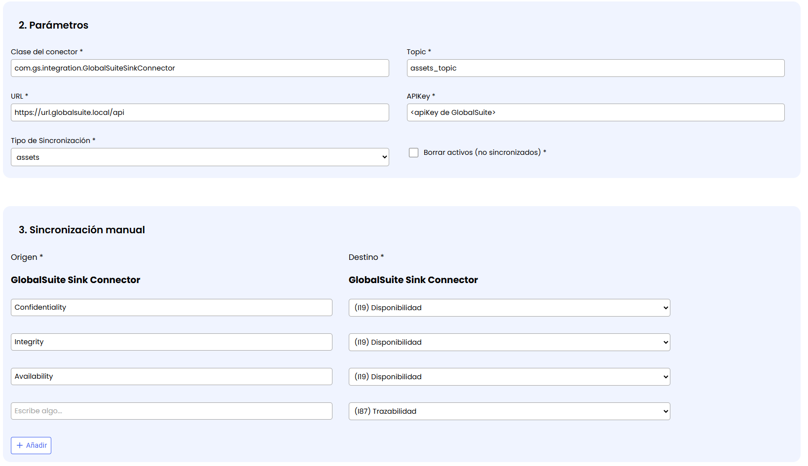This screenshot has width=808, height=466.
Task: Click the 'Borrar activos (no sincronizados)' label text
Action: click(482, 153)
